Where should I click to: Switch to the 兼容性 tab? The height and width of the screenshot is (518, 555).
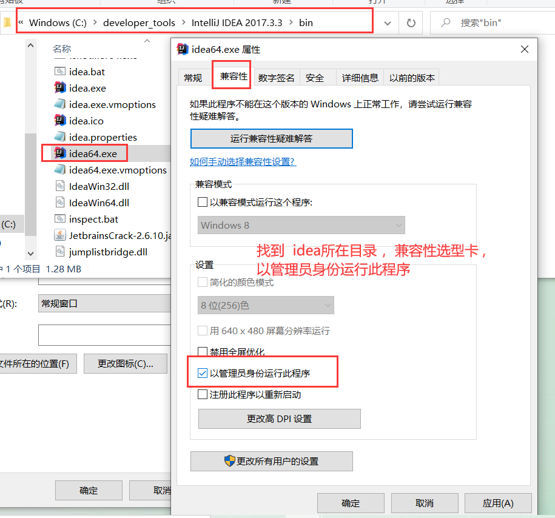coord(234,76)
